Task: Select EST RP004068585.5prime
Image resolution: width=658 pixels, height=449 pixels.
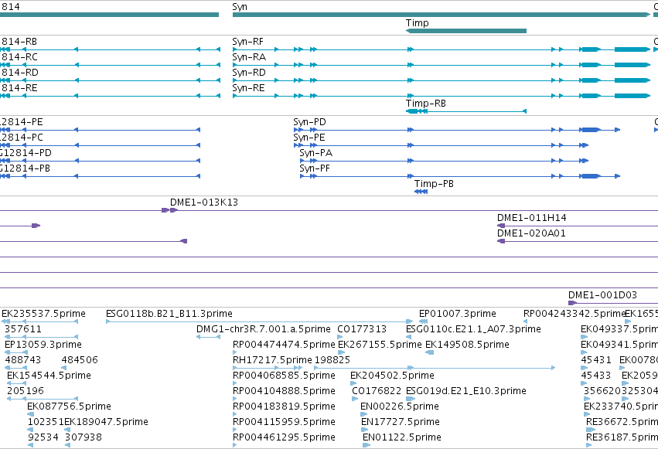Action: [284, 376]
